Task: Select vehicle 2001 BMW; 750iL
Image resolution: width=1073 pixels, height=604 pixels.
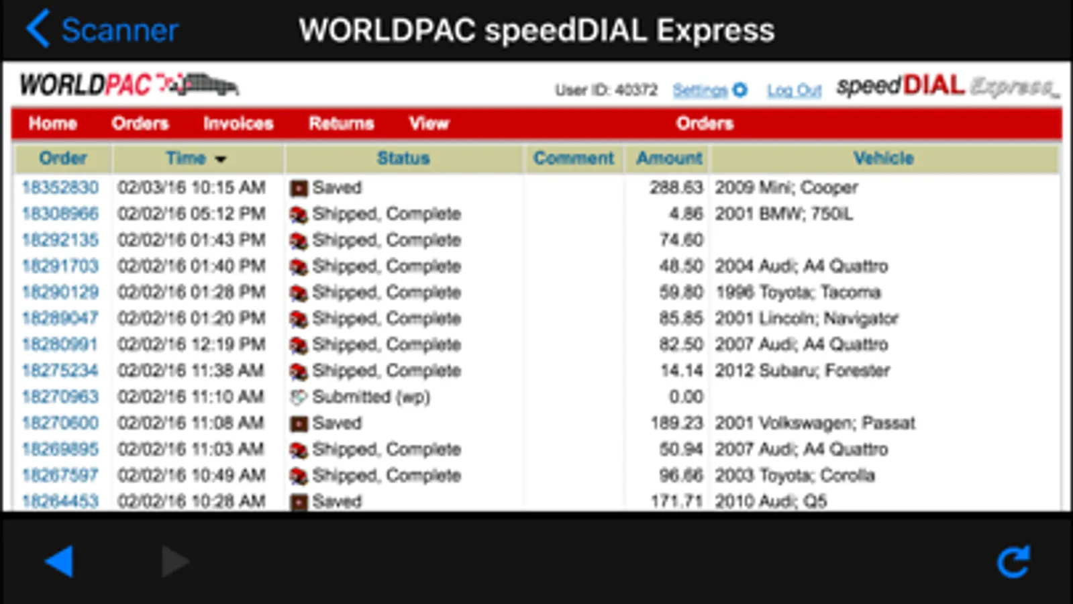Action: (x=784, y=213)
